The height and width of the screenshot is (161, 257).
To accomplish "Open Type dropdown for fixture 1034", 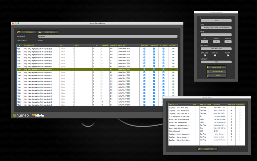I will 67,87.
